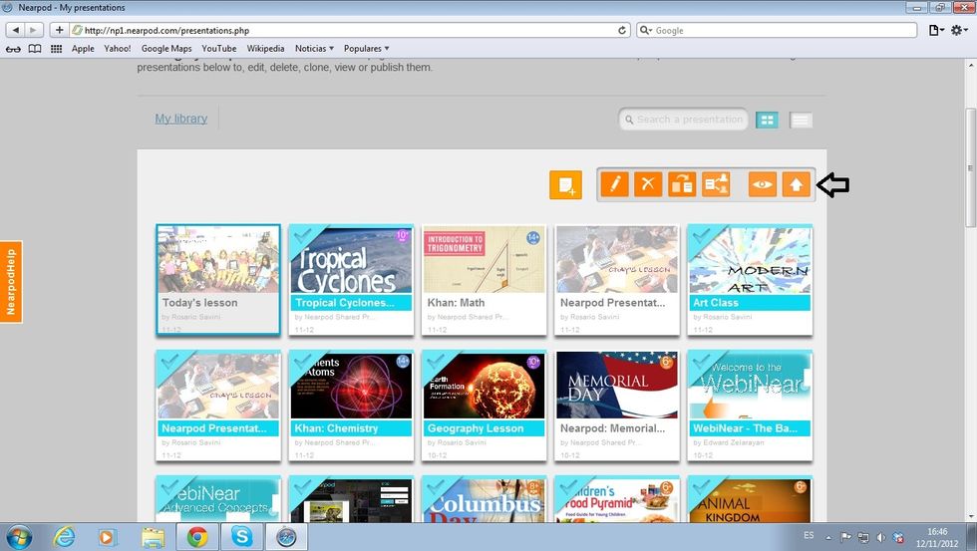This screenshot has height=551, width=977.
Task: Click the Search a presentation field
Action: pyautogui.click(x=684, y=119)
